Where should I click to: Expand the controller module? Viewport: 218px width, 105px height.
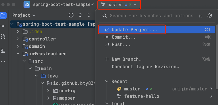18,39
